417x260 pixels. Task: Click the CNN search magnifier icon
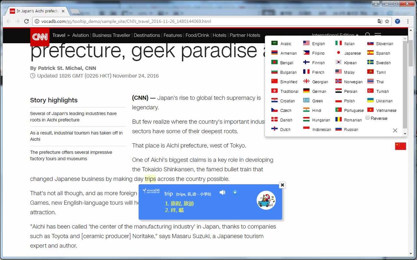pos(367,34)
